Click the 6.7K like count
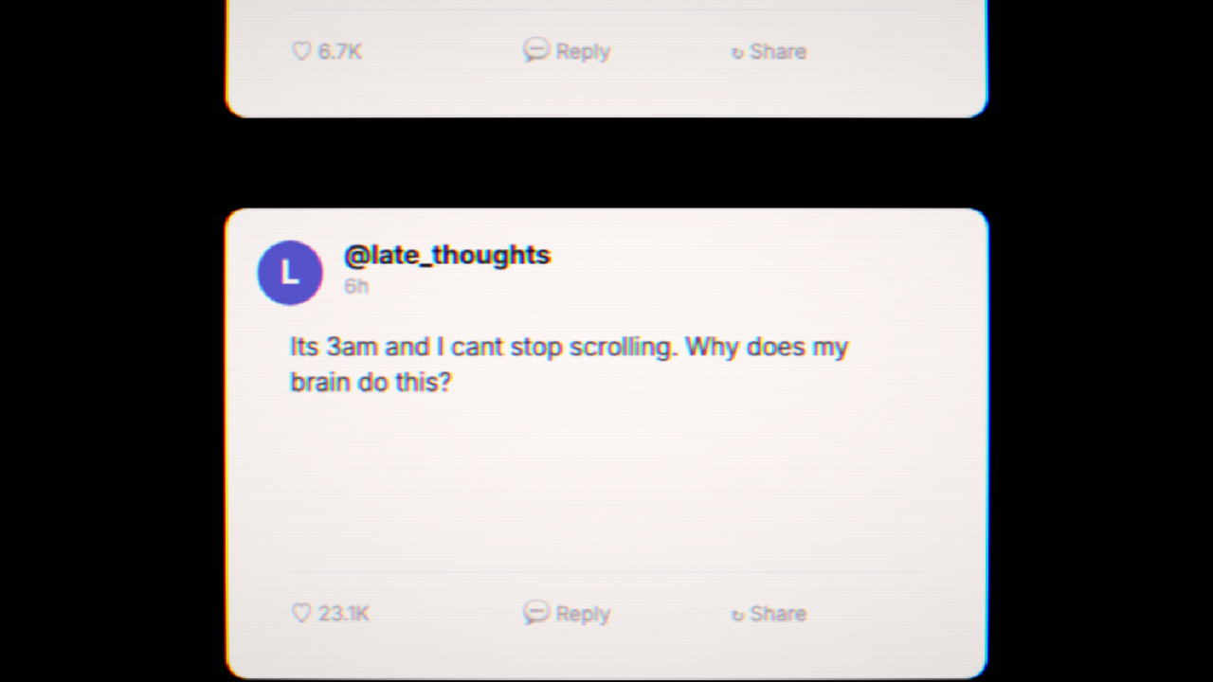Viewport: 1213px width, 682px height. [340, 51]
